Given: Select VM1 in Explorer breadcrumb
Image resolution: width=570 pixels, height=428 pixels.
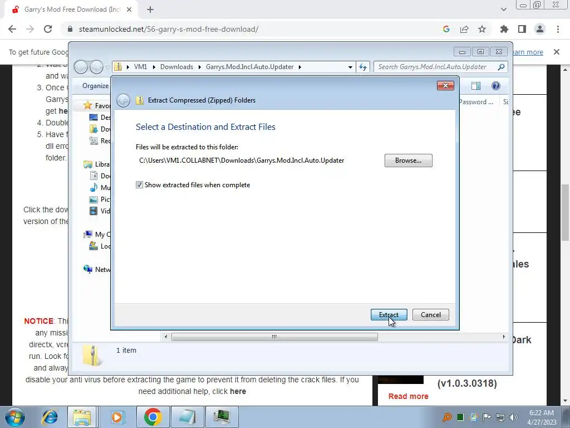Looking at the screenshot, I should click(x=140, y=67).
